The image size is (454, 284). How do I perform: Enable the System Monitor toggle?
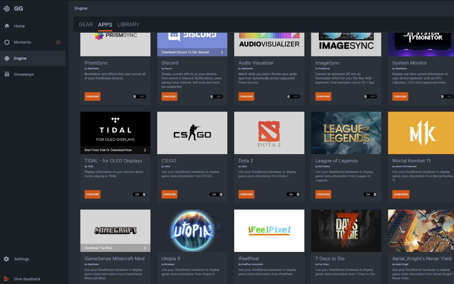(x=447, y=97)
